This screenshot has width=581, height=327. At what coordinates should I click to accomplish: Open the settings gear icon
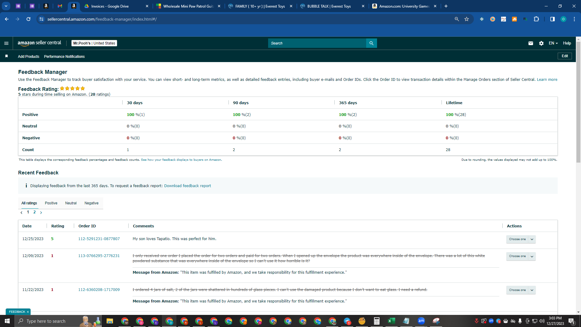click(x=541, y=43)
